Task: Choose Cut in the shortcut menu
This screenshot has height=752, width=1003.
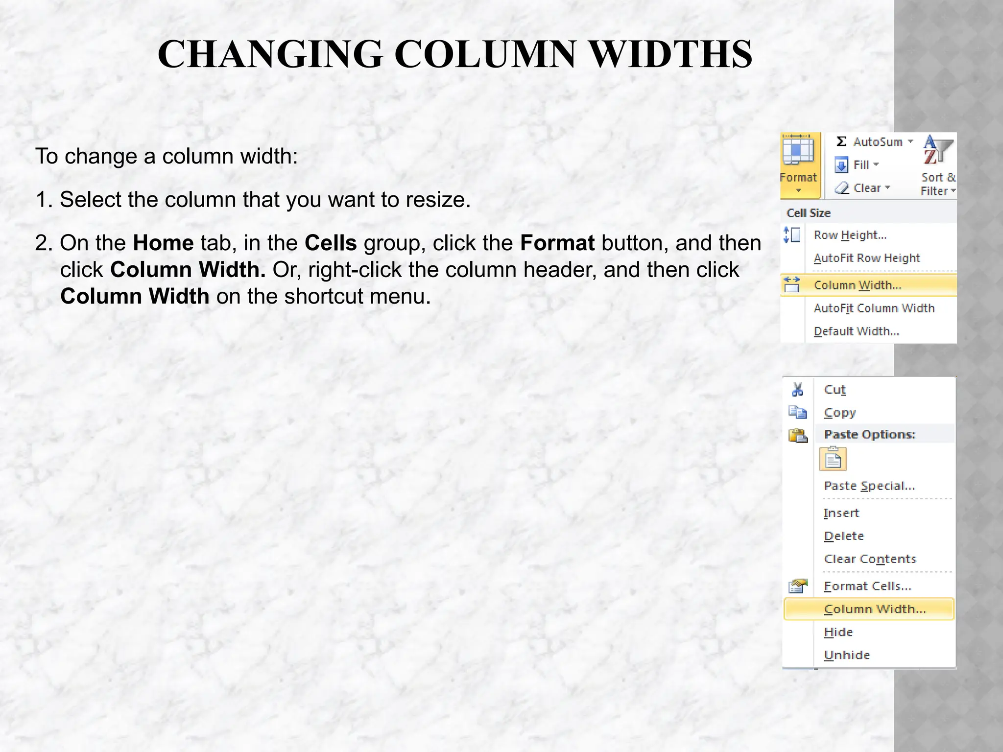Action: [835, 390]
